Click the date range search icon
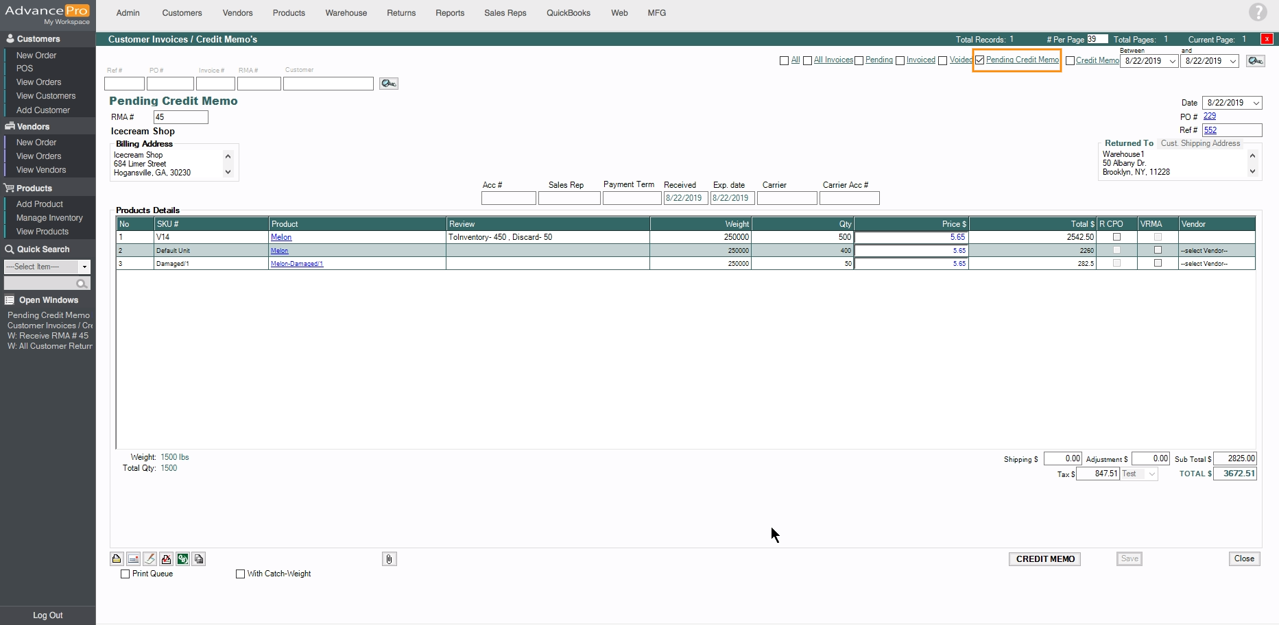The image size is (1279, 625). pyautogui.click(x=1255, y=61)
